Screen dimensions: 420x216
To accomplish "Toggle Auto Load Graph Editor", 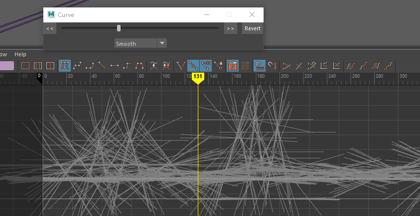I will coord(232,65).
